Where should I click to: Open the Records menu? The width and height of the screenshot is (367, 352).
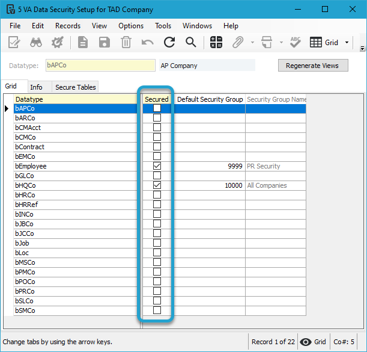pyautogui.click(x=68, y=26)
